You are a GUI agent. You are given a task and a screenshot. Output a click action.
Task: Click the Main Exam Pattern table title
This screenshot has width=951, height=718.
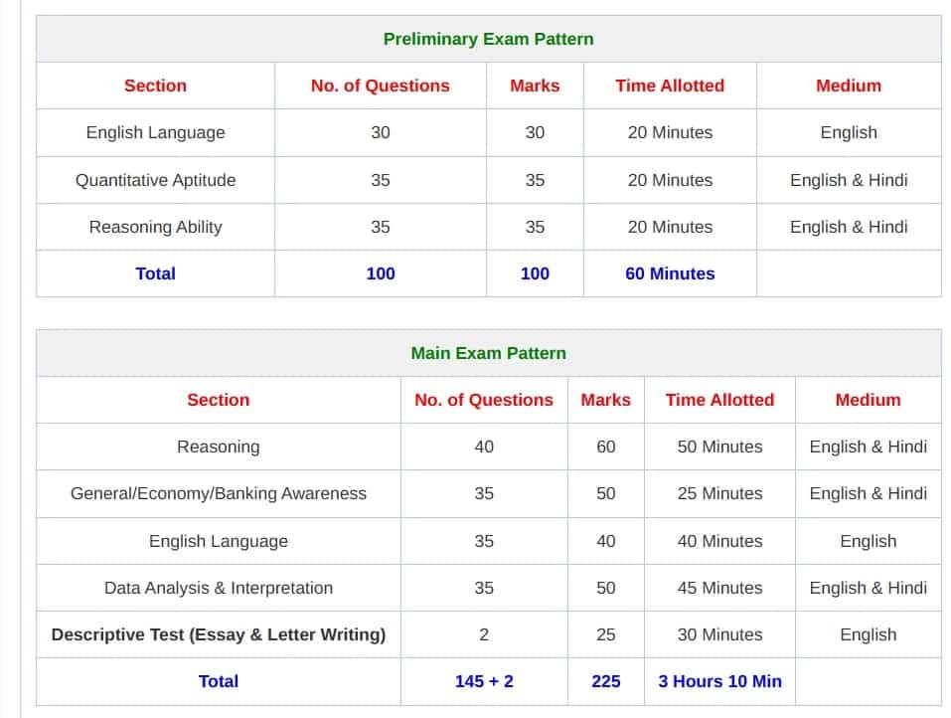[x=488, y=353]
